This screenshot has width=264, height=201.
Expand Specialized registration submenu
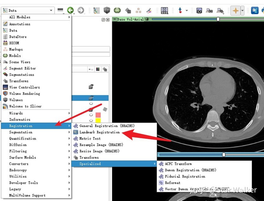coord(114,164)
